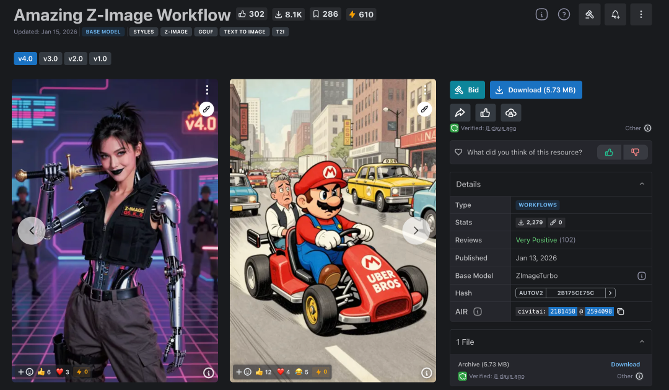Open three-dot menu on cyberpunk woman image

(x=207, y=90)
